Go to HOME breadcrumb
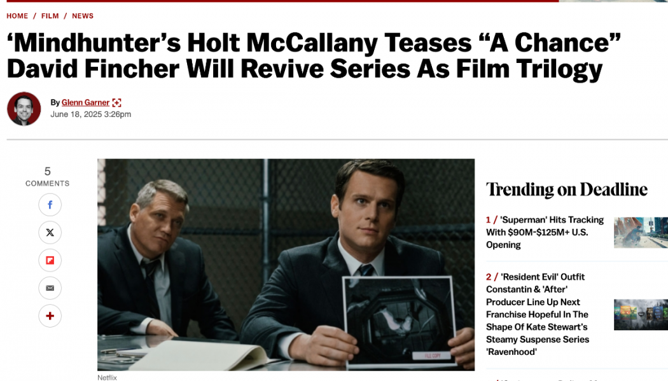 click(17, 16)
